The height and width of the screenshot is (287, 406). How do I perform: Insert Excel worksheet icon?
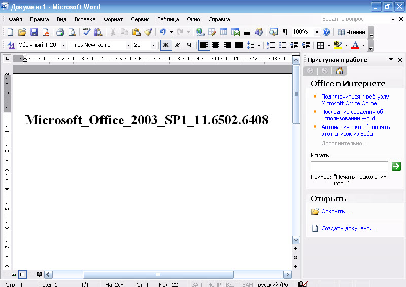pos(235,32)
